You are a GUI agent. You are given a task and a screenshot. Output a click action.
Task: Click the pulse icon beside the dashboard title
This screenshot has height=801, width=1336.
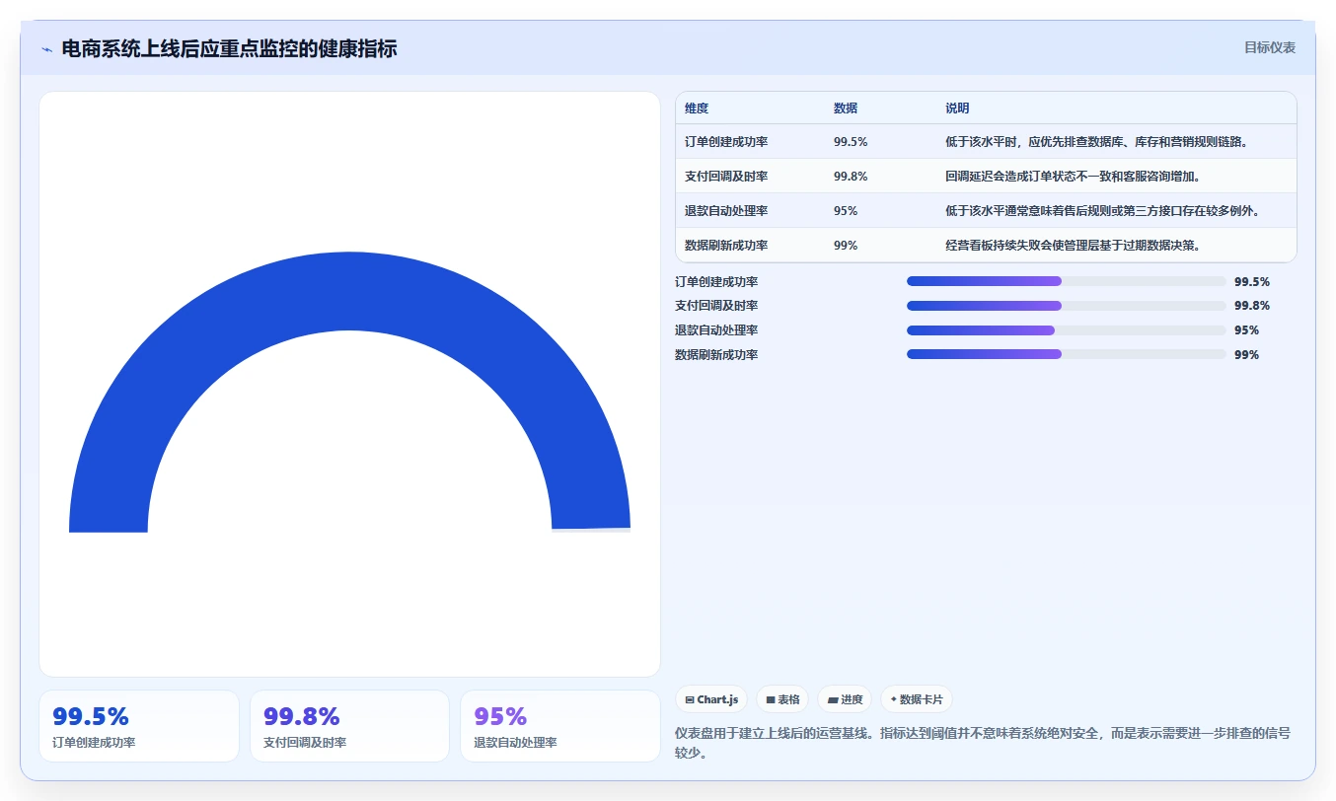(x=46, y=49)
